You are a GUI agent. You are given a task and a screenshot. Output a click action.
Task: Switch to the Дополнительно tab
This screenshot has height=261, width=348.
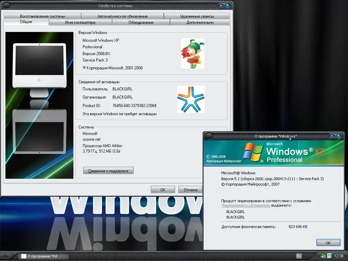pos(200,22)
